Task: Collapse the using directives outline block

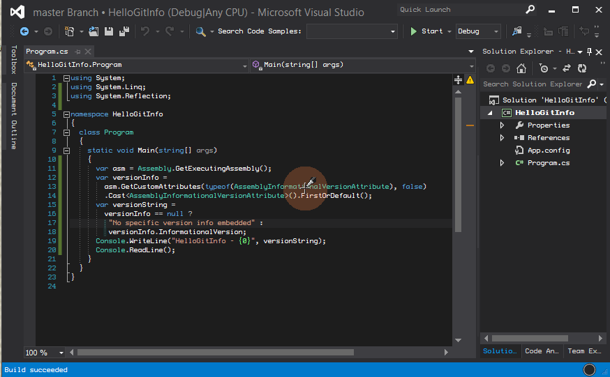Action: point(66,78)
